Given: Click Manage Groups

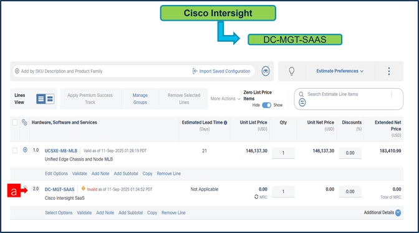Looking at the screenshot, I should click(140, 99).
